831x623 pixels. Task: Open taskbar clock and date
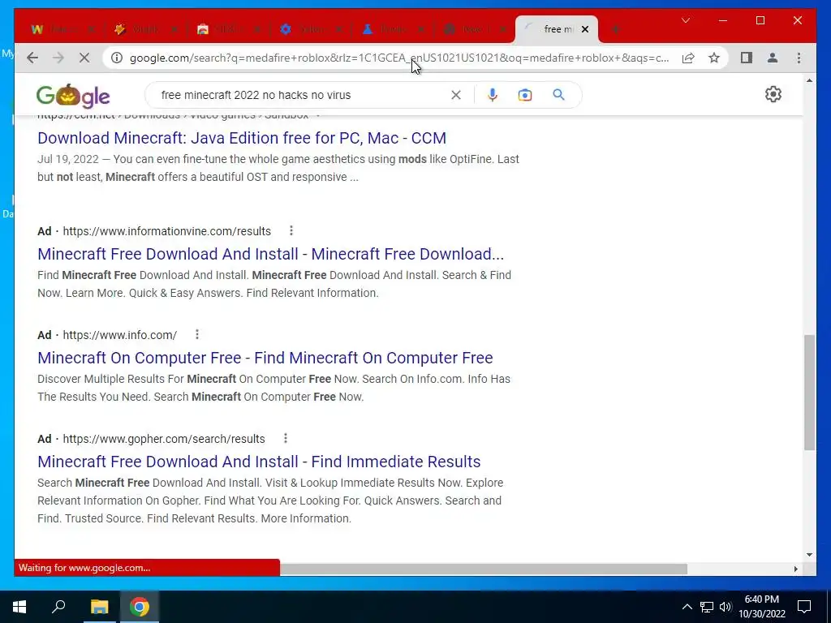click(x=762, y=607)
